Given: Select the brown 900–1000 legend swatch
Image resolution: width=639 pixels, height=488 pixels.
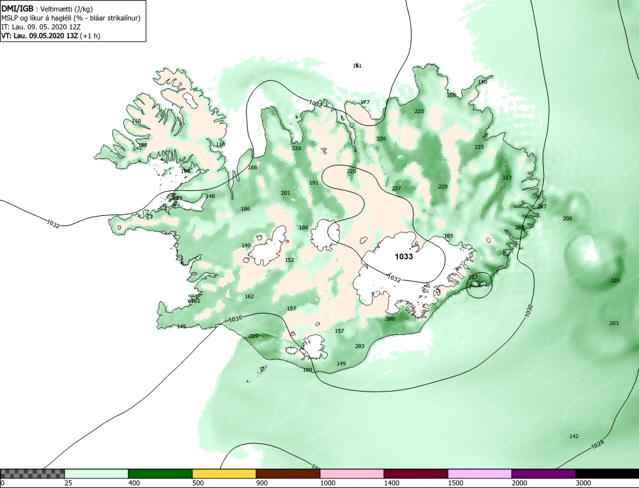Looking at the screenshot, I should 288,474.
